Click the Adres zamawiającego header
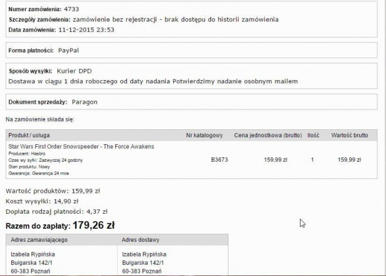The image size is (386, 276). click(x=44, y=239)
